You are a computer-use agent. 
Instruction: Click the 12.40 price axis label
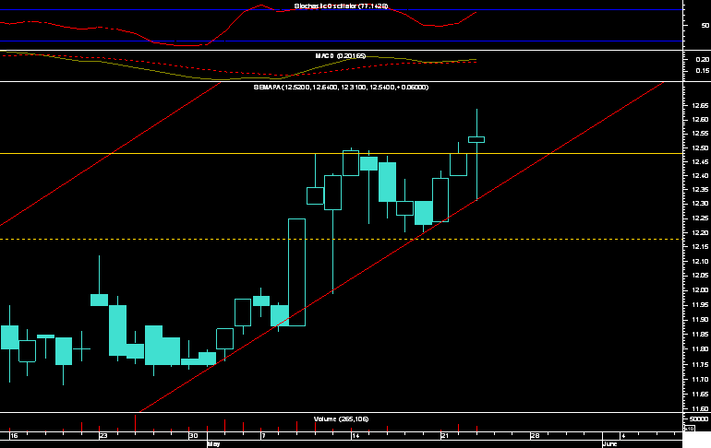(700, 175)
